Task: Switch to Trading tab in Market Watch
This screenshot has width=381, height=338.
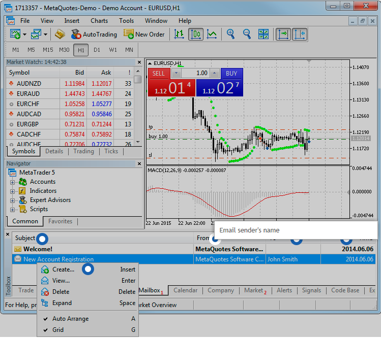Action: (x=83, y=151)
